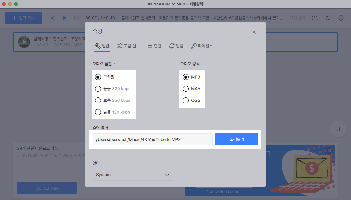Viewport: 351px width, 200px height.
Task: Play the current track
Action: coord(64,18)
